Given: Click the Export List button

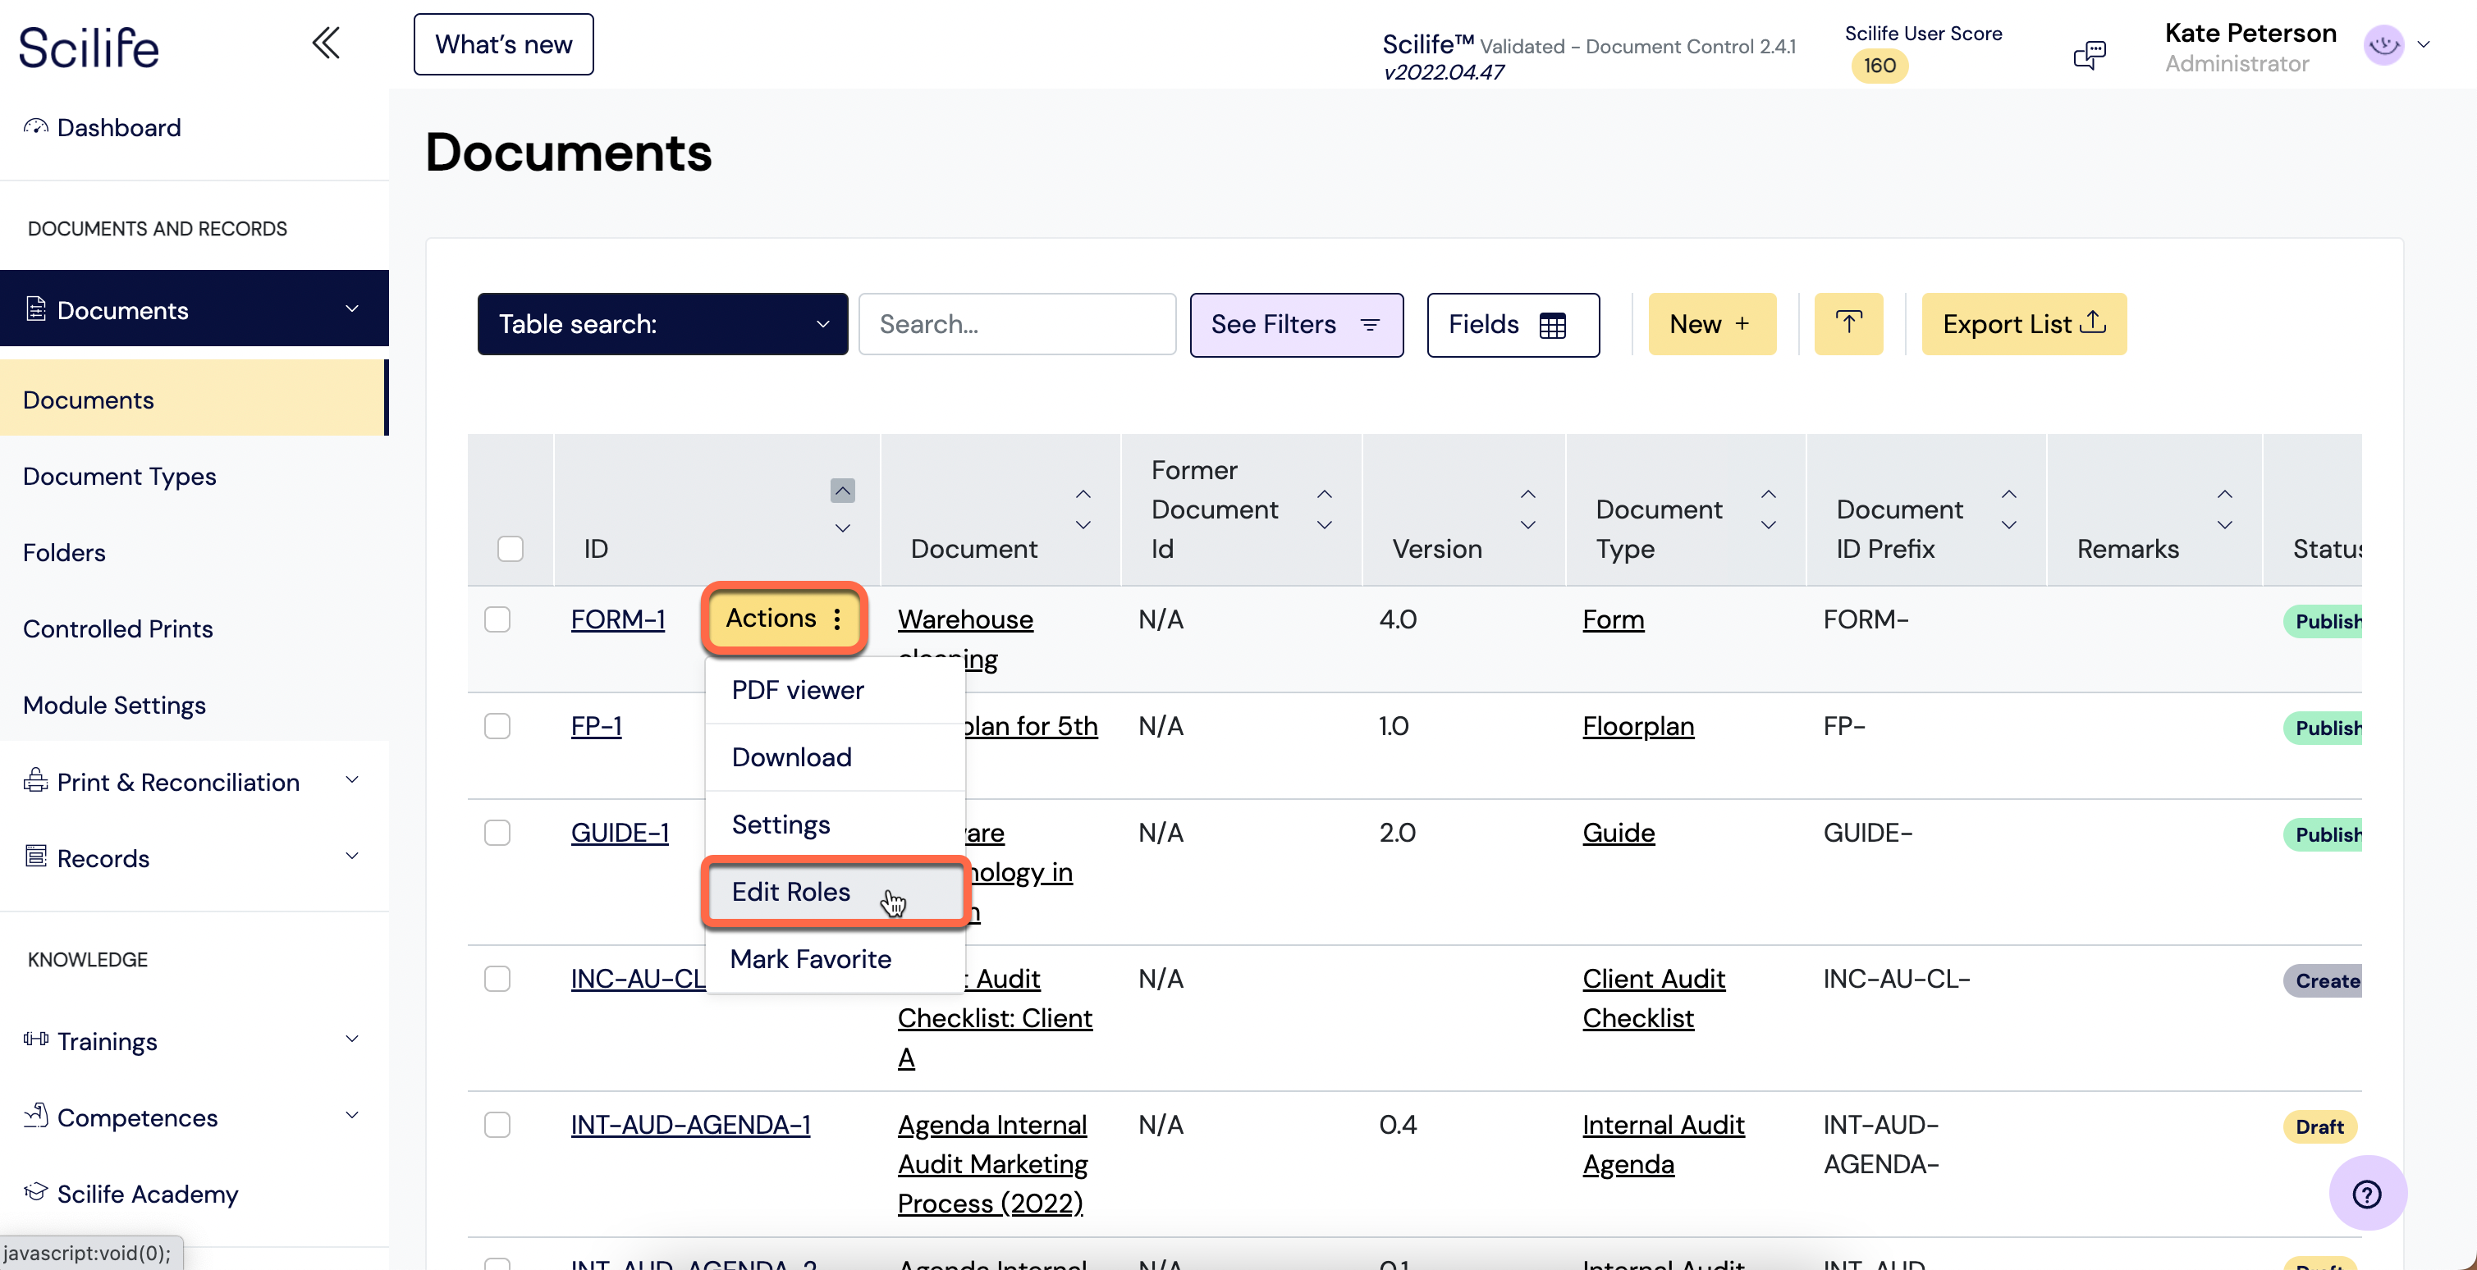Looking at the screenshot, I should click(2024, 324).
